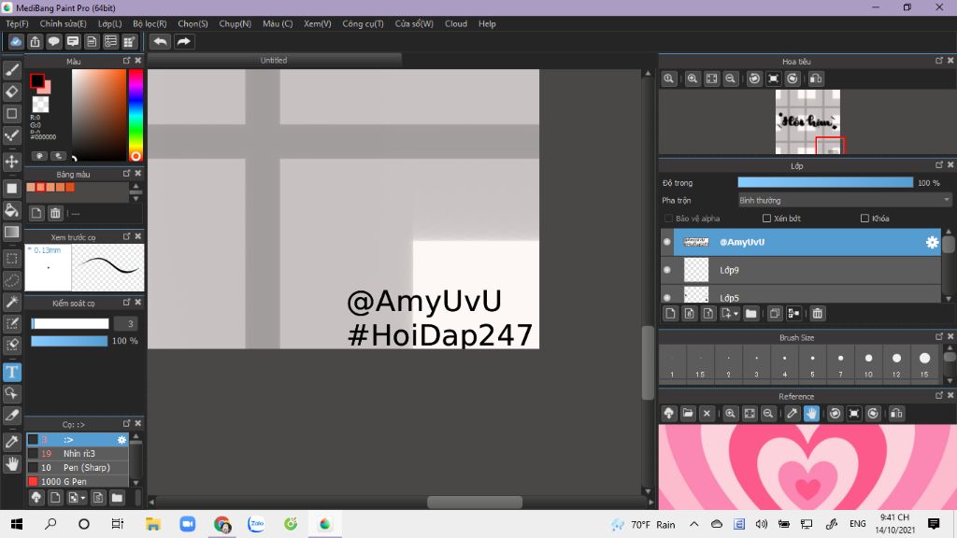Undock the Lớp layer panel

[938, 165]
